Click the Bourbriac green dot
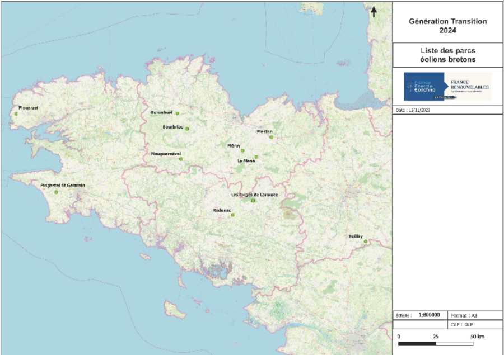This screenshot has width=504, height=355. (x=187, y=129)
